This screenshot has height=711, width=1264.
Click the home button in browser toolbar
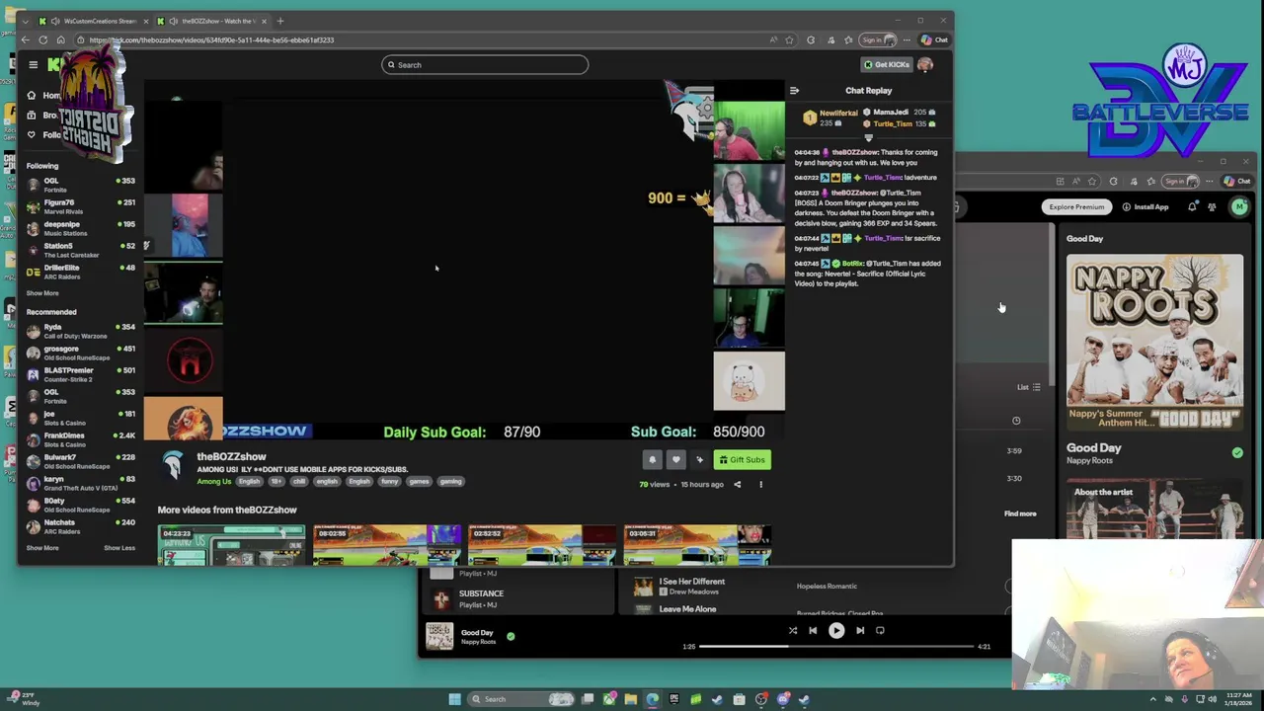pyautogui.click(x=61, y=40)
